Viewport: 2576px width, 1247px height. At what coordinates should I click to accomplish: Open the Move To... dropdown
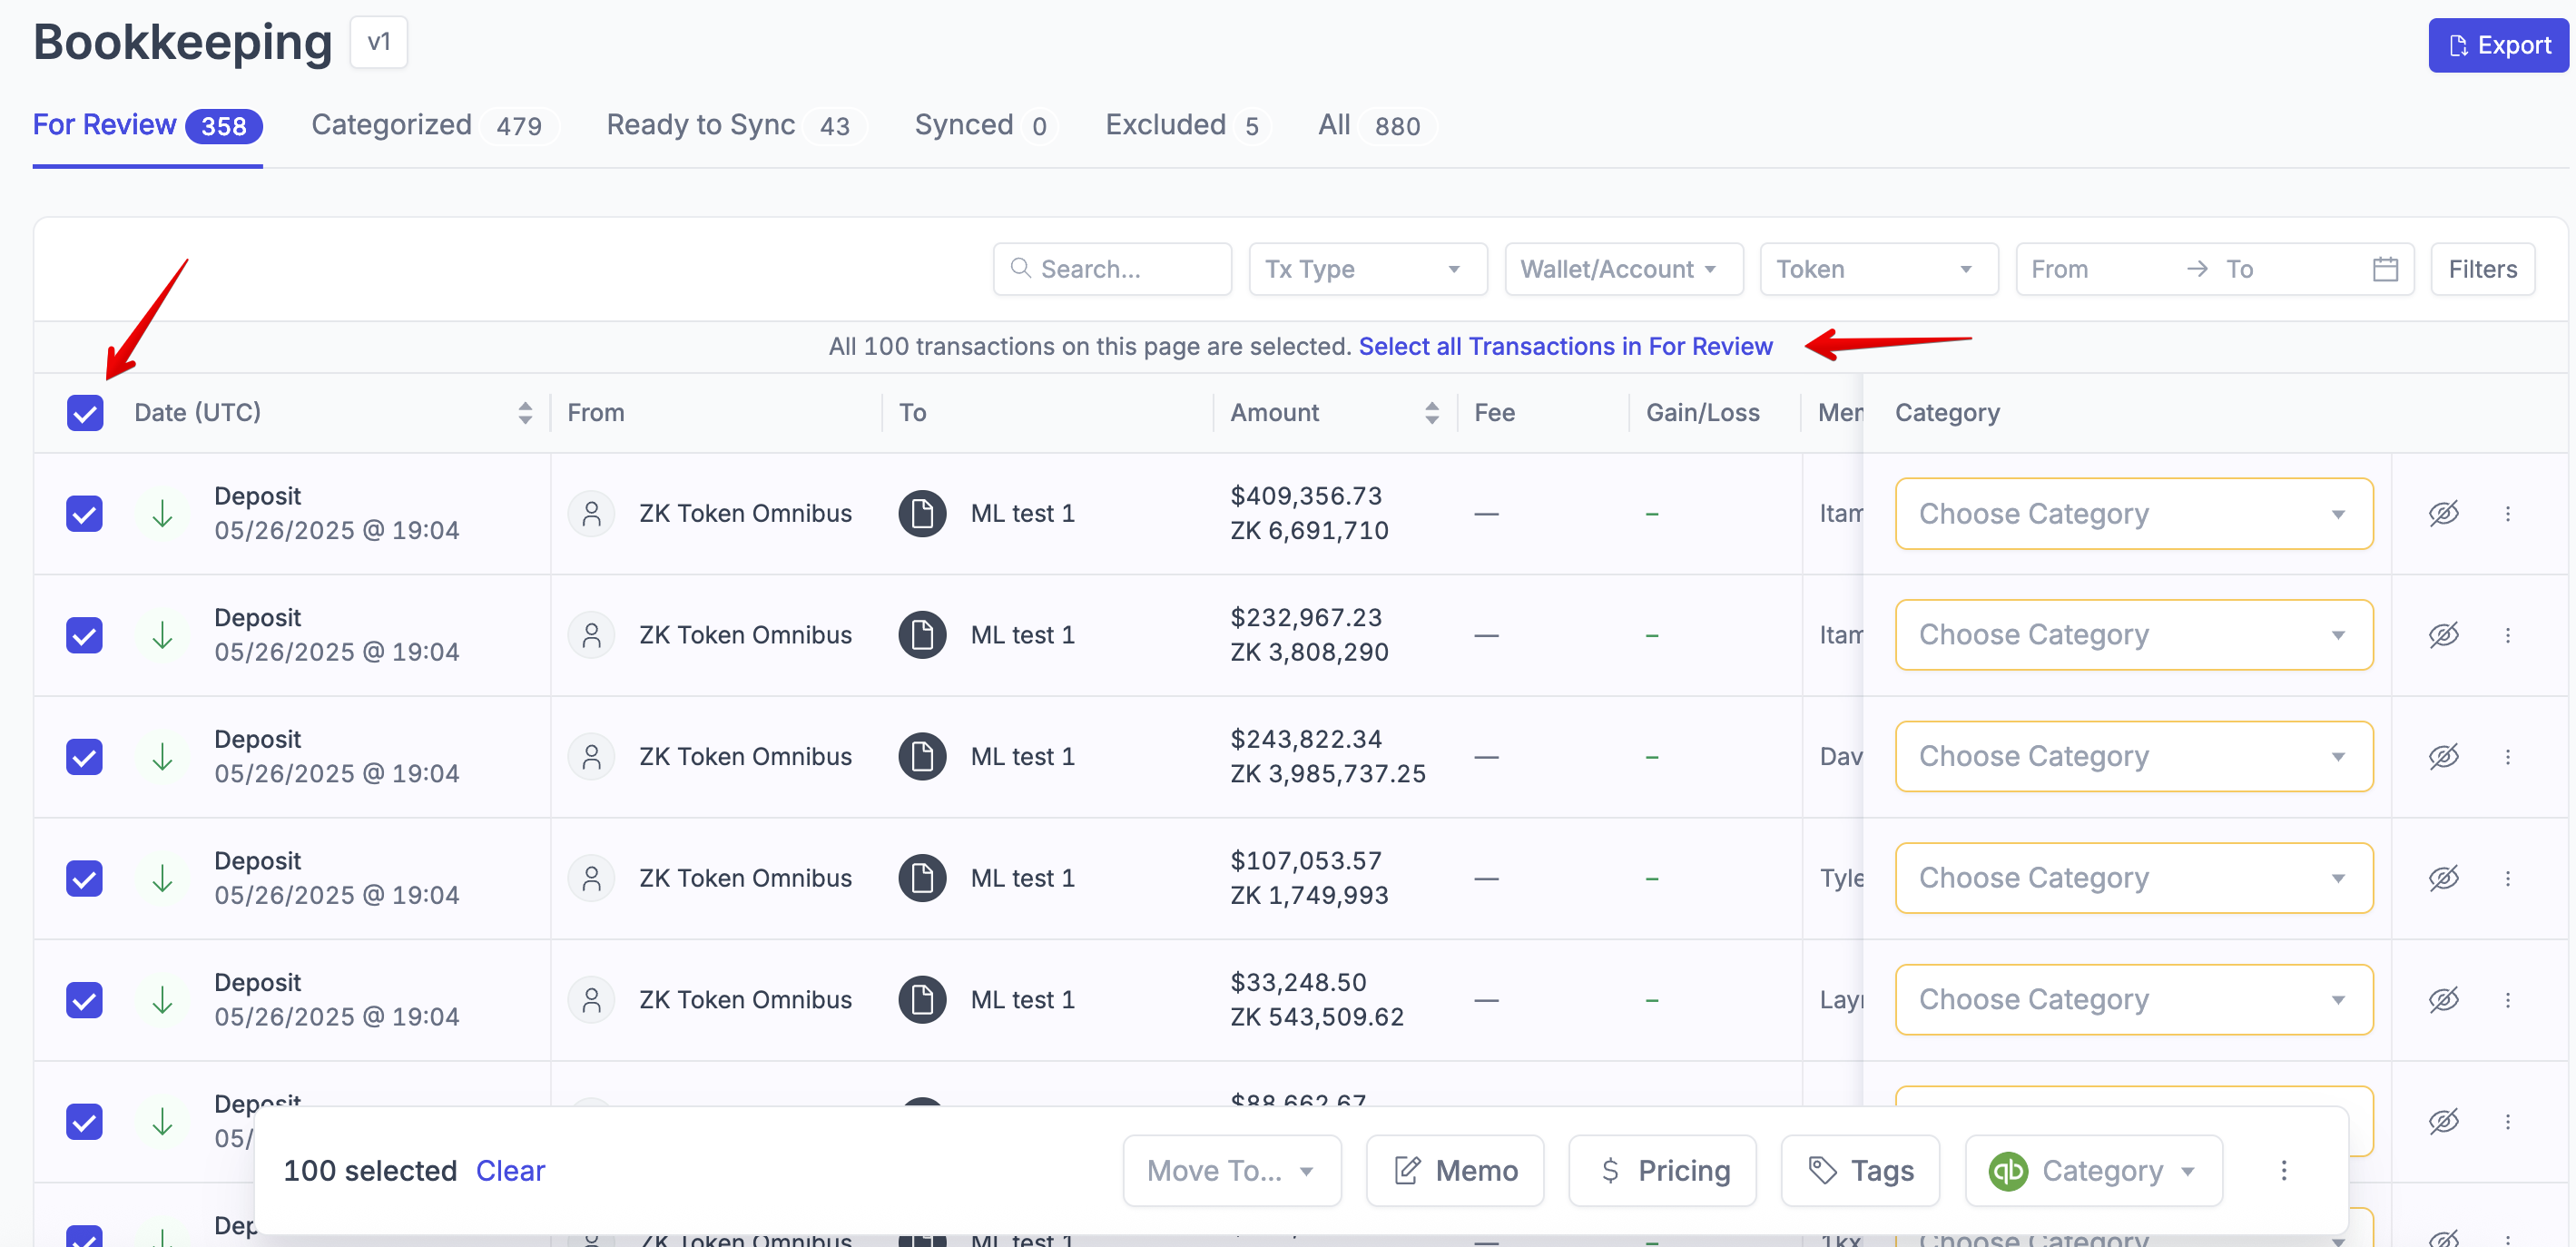point(1231,1170)
